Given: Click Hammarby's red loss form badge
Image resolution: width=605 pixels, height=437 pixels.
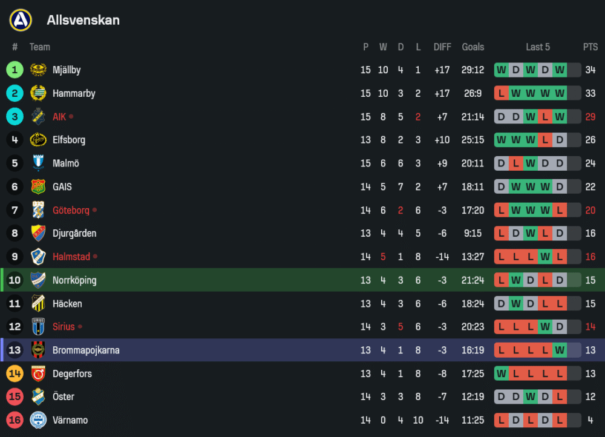Looking at the screenshot, I should click(x=501, y=93).
